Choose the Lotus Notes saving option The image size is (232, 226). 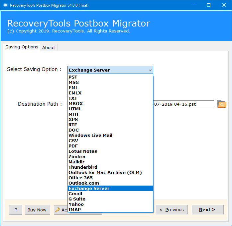point(110,151)
